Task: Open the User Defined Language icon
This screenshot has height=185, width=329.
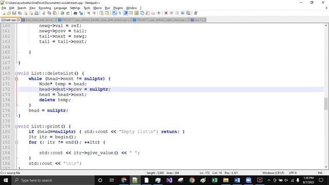Action: [131, 13]
